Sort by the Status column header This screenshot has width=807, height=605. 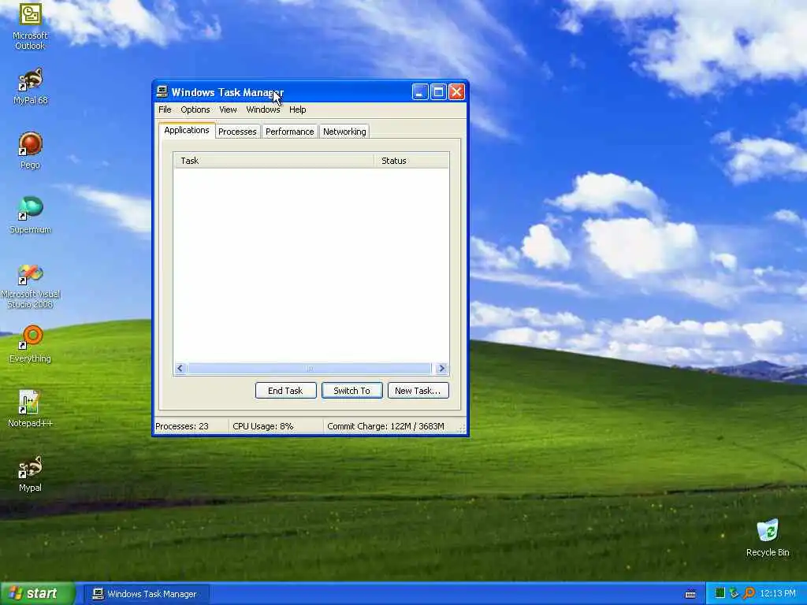tap(411, 161)
